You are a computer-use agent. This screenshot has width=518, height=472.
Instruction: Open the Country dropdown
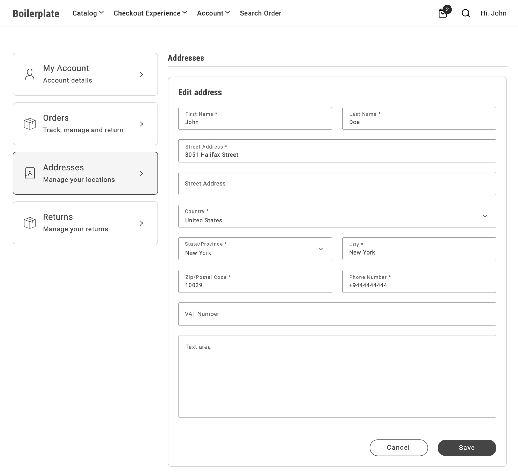(x=485, y=216)
